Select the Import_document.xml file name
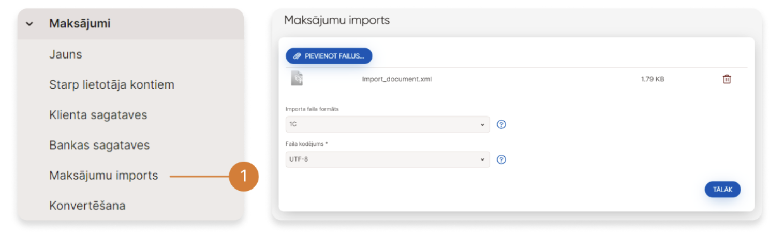769x232 pixels. (397, 79)
